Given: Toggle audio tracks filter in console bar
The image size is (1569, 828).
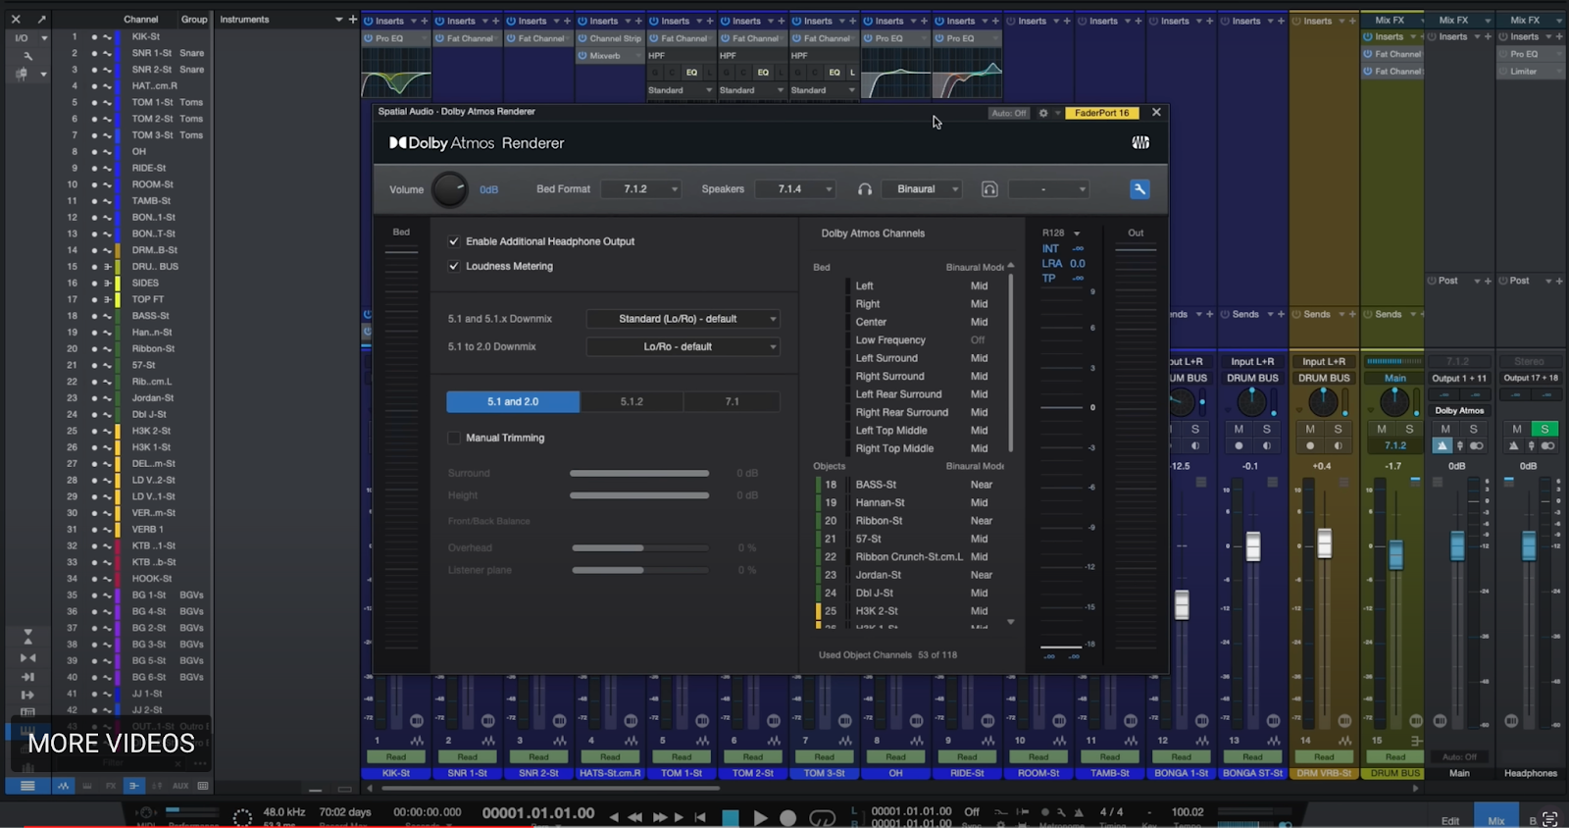Looking at the screenshot, I should pos(64,786).
